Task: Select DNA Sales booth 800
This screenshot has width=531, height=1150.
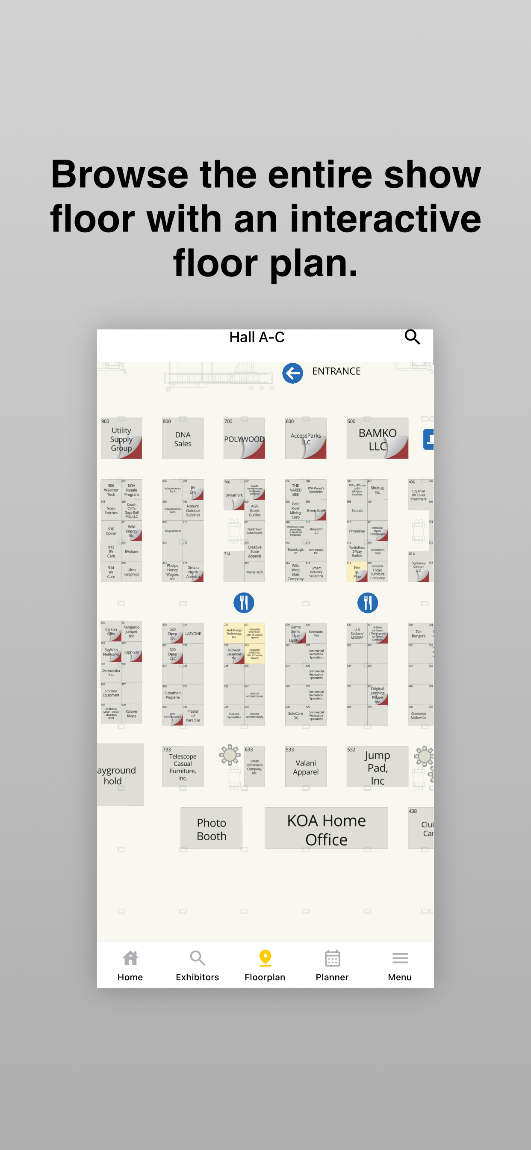Action: tap(183, 439)
